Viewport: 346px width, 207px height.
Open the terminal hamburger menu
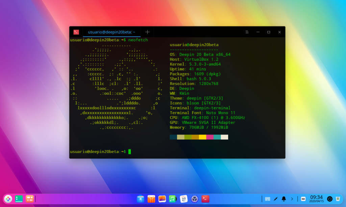(x=247, y=32)
